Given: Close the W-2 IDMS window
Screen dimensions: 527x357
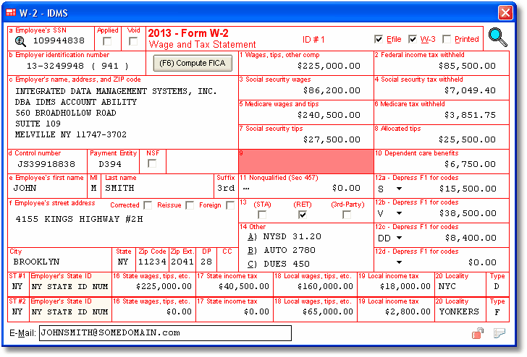Looking at the screenshot, I should click(505, 13).
